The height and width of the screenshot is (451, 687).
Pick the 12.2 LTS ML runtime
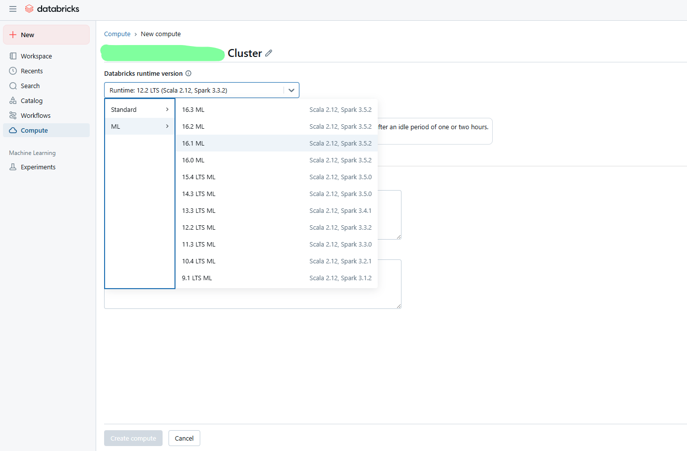click(x=277, y=227)
